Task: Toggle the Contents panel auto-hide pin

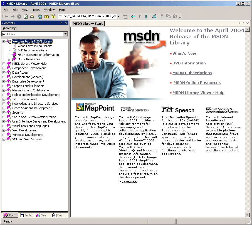Action: click(61, 23)
